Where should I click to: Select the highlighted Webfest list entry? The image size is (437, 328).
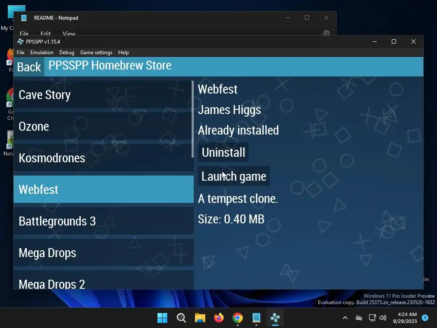coord(103,189)
